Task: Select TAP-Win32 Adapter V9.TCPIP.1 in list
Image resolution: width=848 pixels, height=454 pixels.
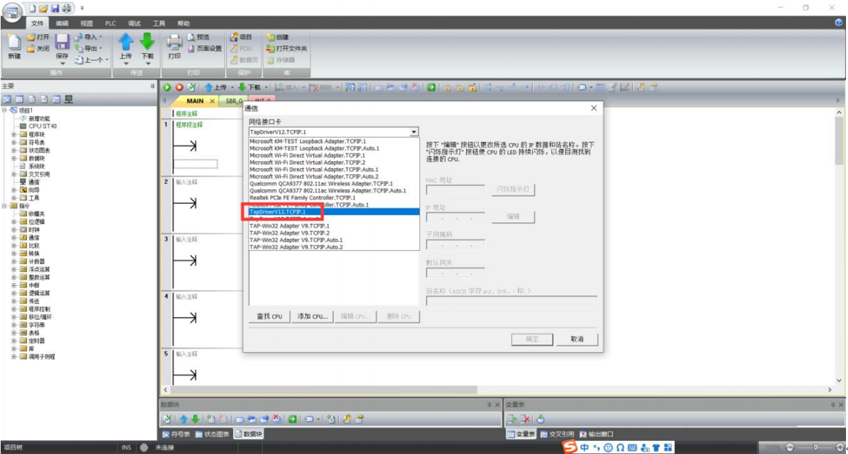Action: click(334, 226)
